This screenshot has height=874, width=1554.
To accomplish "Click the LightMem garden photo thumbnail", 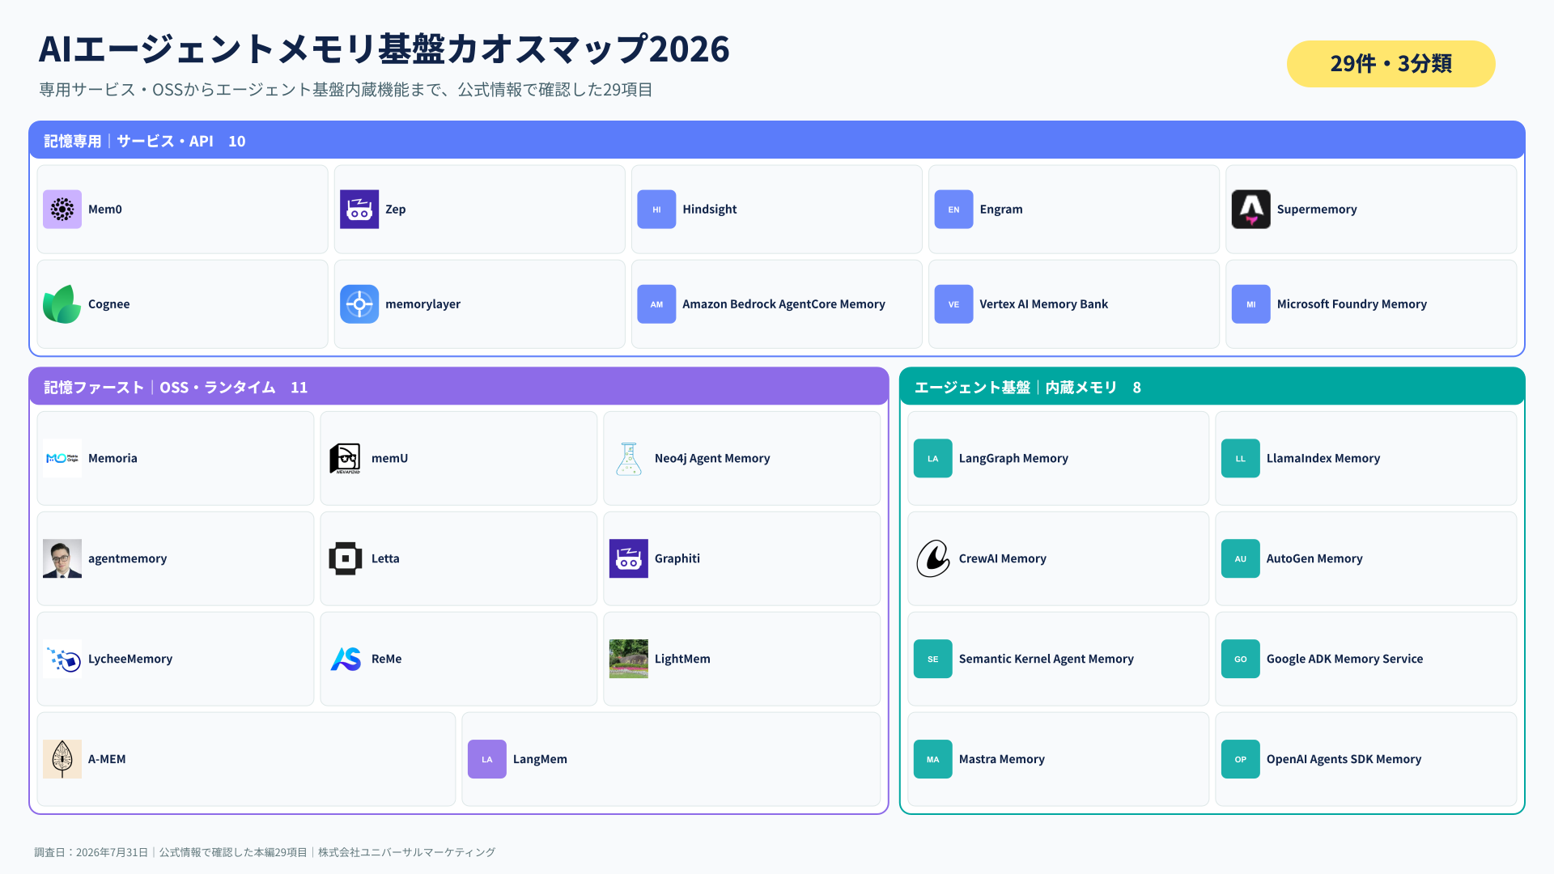I will pos(629,659).
